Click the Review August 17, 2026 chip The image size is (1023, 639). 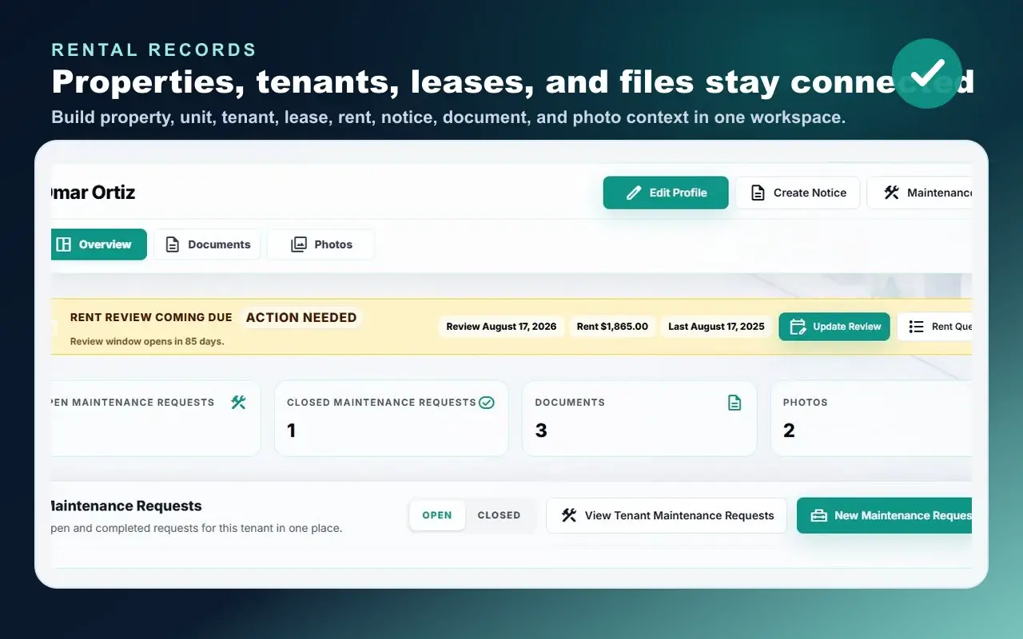coord(501,327)
